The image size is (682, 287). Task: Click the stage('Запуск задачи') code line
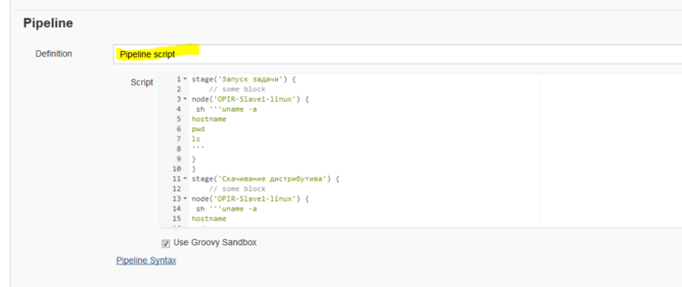(x=244, y=79)
